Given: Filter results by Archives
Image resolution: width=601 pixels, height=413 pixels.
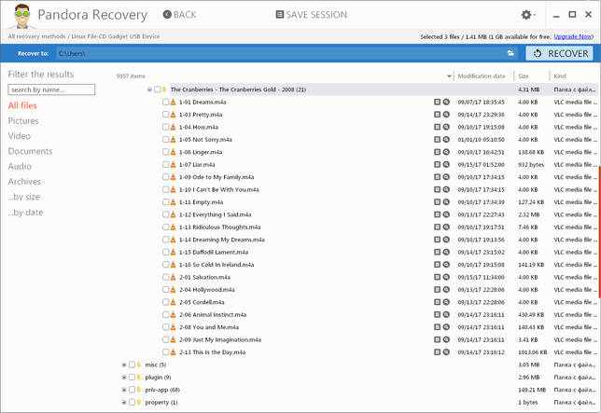Looking at the screenshot, I should point(24,182).
